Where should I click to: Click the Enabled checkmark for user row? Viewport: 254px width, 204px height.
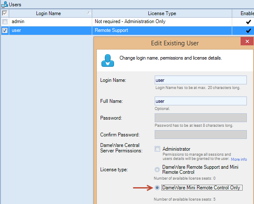coord(248,31)
